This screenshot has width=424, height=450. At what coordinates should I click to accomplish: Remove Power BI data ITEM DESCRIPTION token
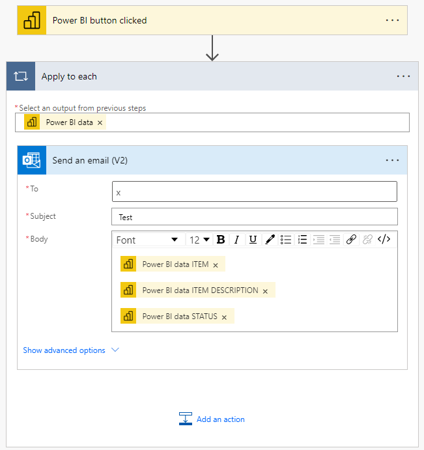pyautogui.click(x=265, y=292)
